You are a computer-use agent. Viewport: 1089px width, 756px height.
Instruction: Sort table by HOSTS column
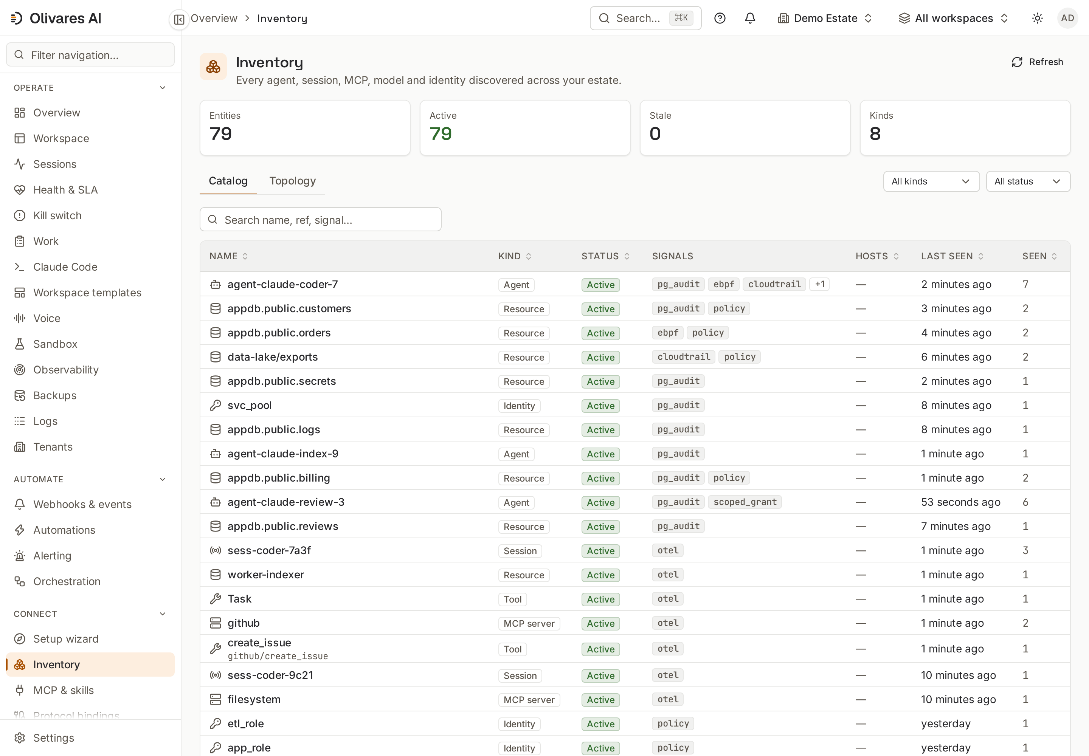point(877,256)
